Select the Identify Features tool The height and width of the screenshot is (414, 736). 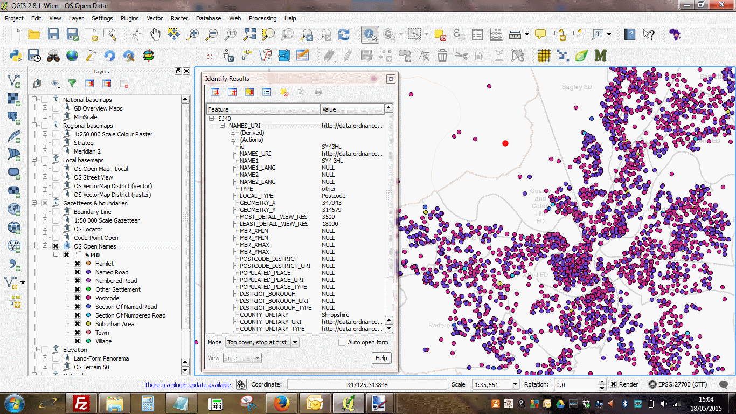(x=370, y=34)
